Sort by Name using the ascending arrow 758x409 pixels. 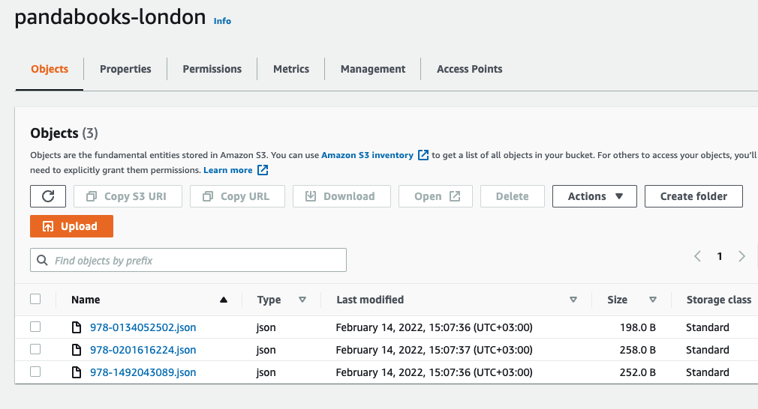(x=224, y=300)
